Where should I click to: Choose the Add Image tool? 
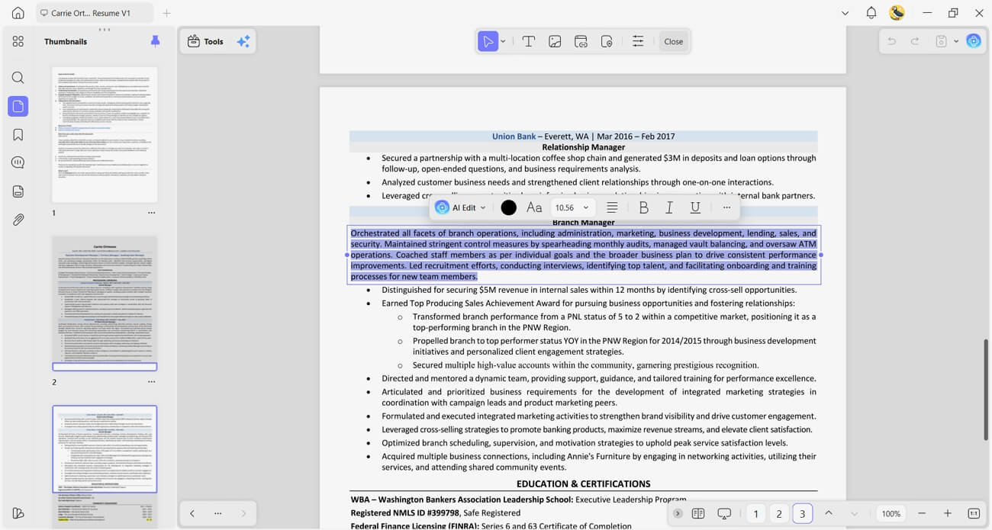[555, 41]
